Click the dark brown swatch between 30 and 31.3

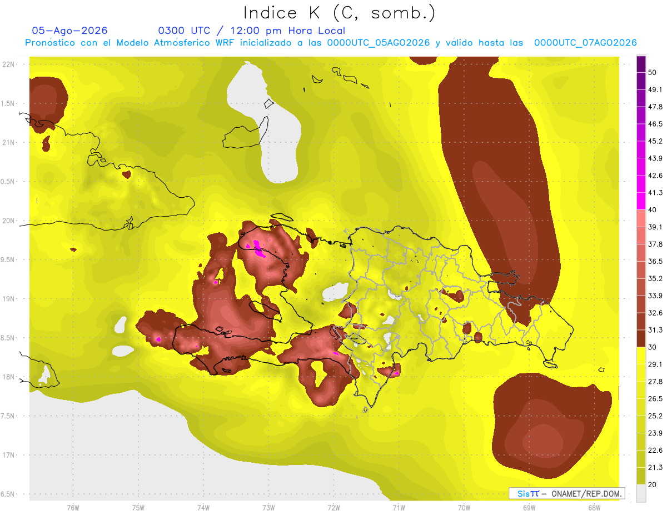click(641, 338)
